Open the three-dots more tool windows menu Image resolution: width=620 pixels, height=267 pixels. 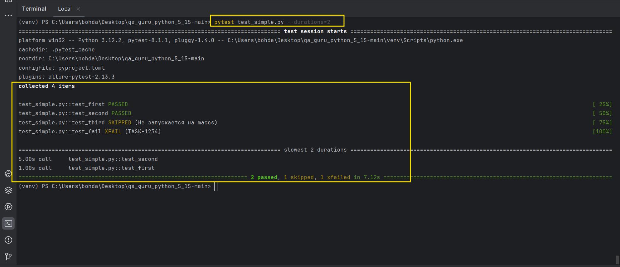(x=8, y=15)
